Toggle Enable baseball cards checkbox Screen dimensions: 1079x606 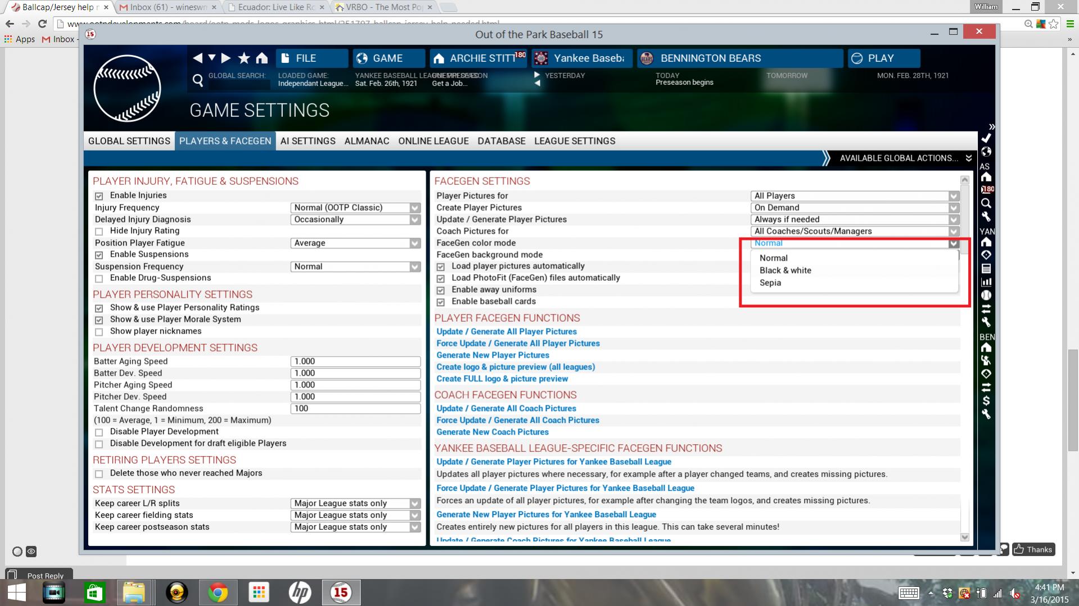point(441,302)
